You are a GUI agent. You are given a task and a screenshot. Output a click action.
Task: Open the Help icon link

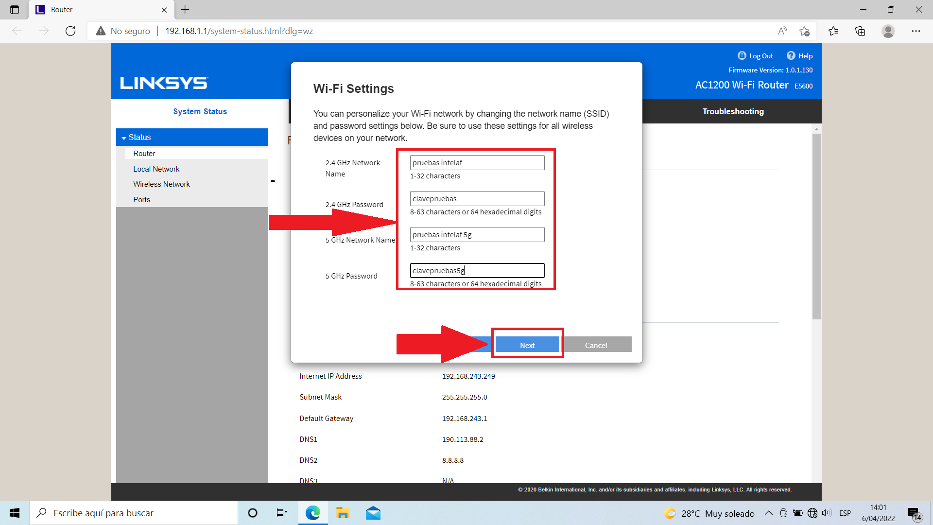pyautogui.click(x=791, y=55)
